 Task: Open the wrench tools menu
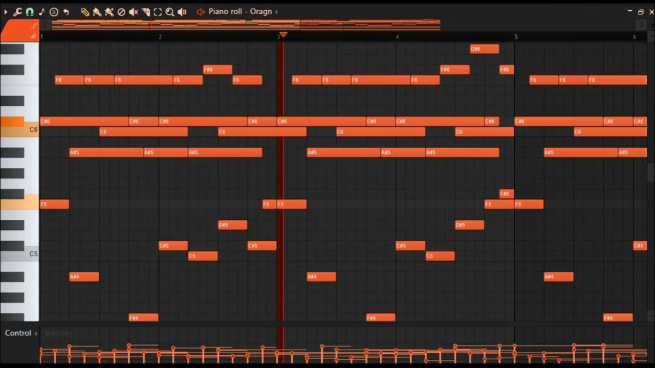(x=17, y=12)
